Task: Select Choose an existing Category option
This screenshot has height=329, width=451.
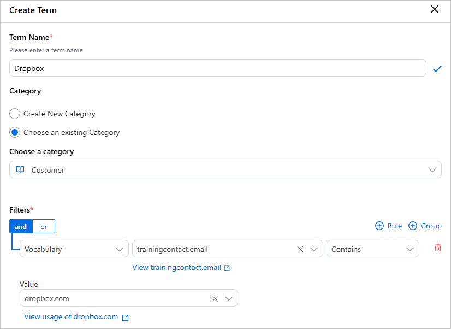Action: (15, 132)
